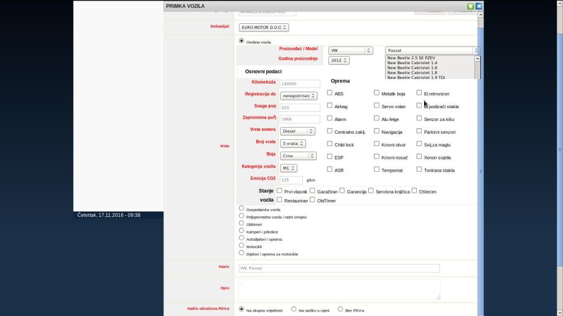Check the Garažiran checkbox

pyautogui.click(x=312, y=191)
